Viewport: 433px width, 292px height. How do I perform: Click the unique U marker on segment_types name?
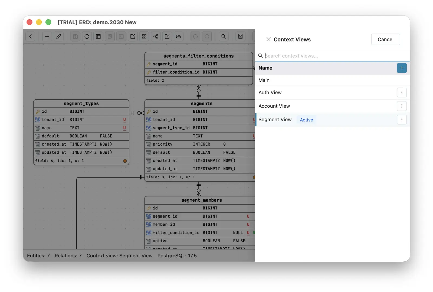coord(124,128)
